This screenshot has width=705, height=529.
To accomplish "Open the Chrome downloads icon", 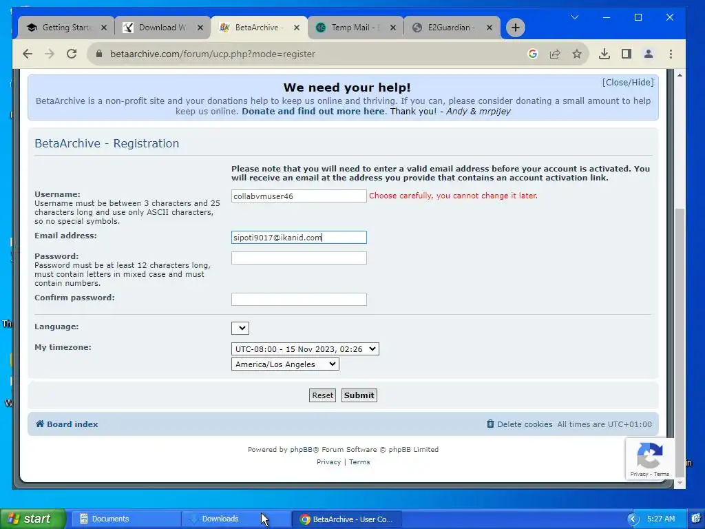I will (604, 54).
